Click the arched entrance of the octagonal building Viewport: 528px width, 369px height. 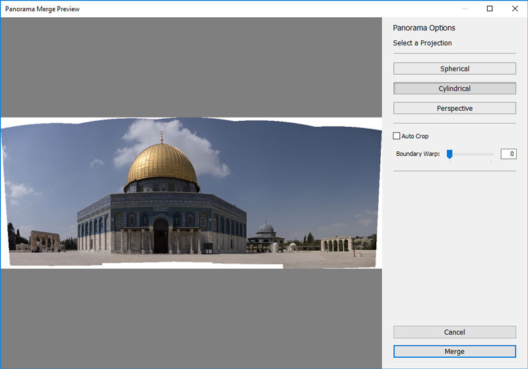tap(161, 236)
